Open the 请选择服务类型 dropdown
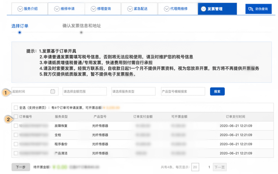This screenshot has height=174, width=278. click(x=134, y=91)
